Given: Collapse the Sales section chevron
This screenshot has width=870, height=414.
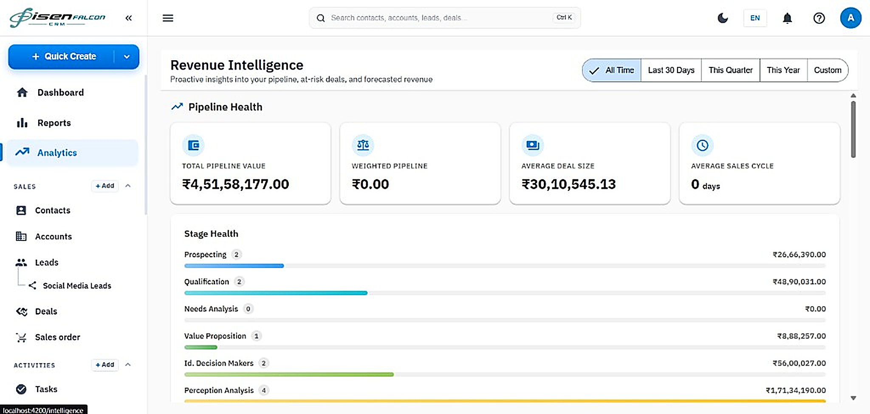Looking at the screenshot, I should click(128, 186).
